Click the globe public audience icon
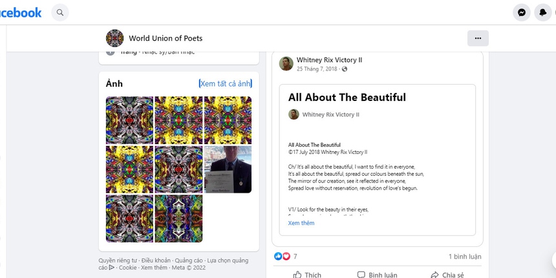 click(345, 69)
